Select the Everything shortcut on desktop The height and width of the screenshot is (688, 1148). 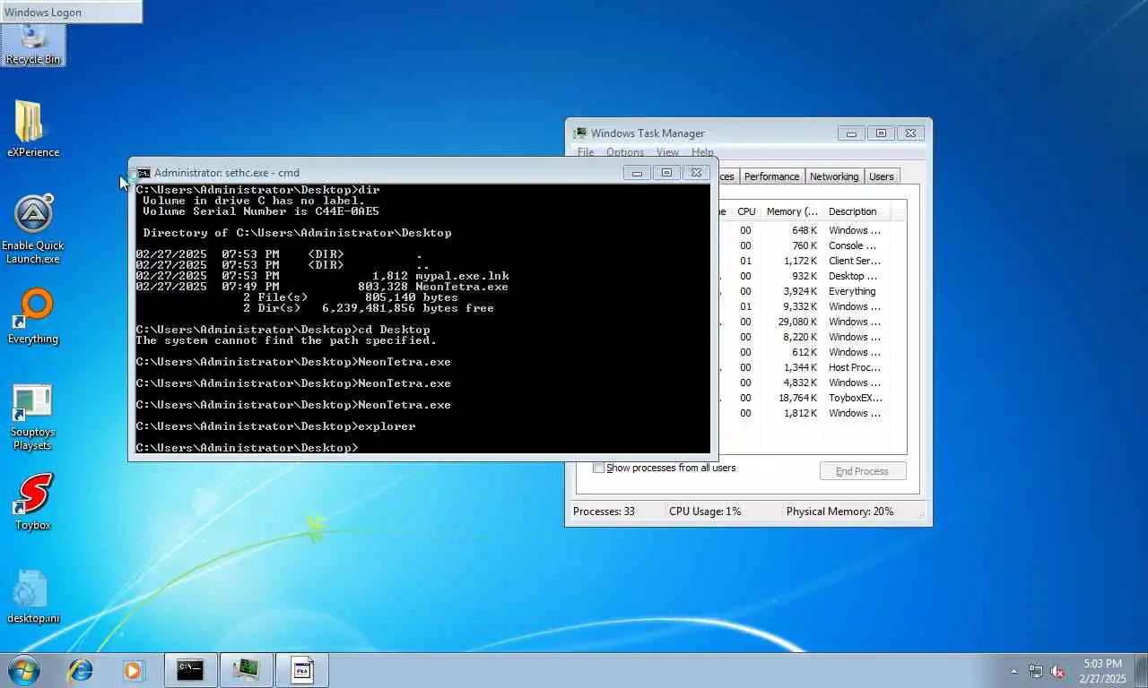[33, 316]
